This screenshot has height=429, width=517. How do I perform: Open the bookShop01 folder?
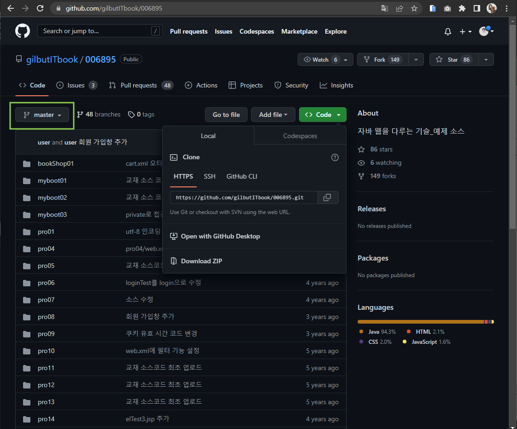(x=55, y=163)
